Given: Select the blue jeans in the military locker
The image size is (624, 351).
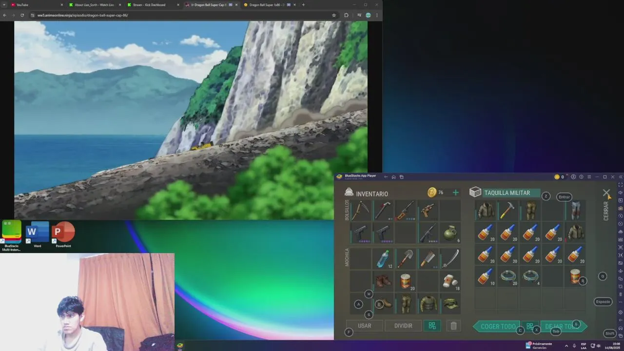Looking at the screenshot, I should click(x=576, y=210).
